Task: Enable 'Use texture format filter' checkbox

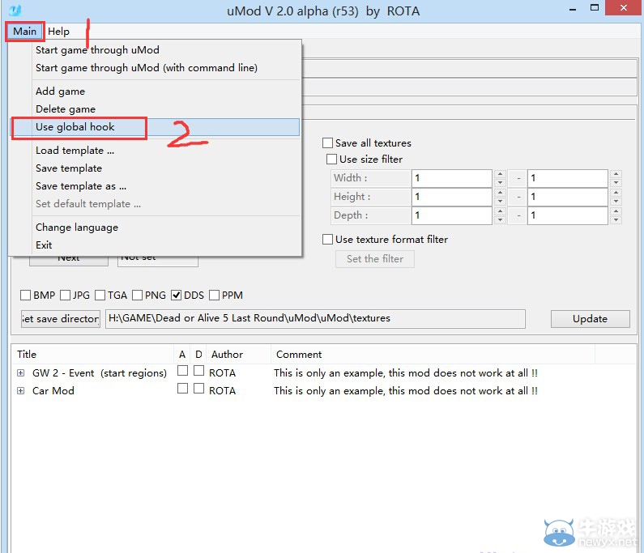Action: [328, 240]
